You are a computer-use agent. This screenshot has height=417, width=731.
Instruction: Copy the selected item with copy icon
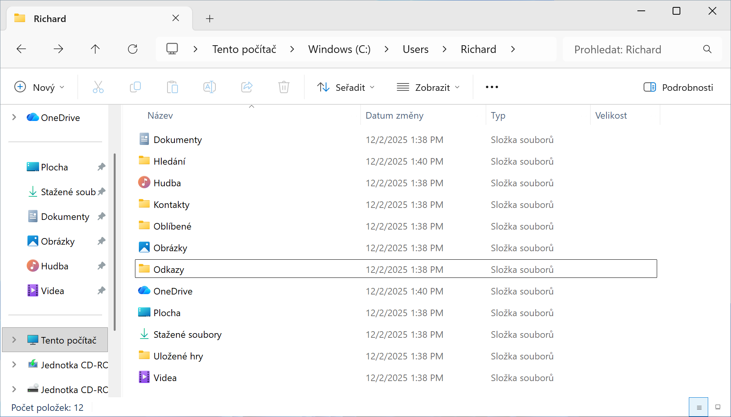[135, 87]
